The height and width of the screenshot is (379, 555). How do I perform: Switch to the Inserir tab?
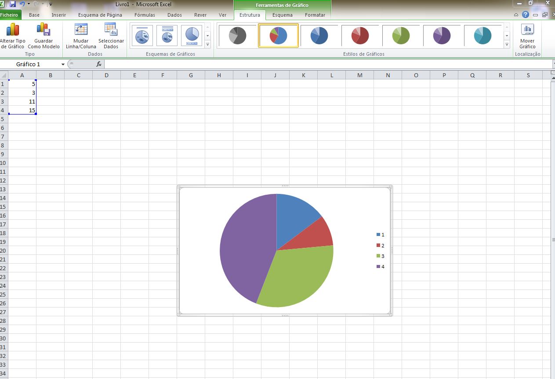[x=59, y=15]
